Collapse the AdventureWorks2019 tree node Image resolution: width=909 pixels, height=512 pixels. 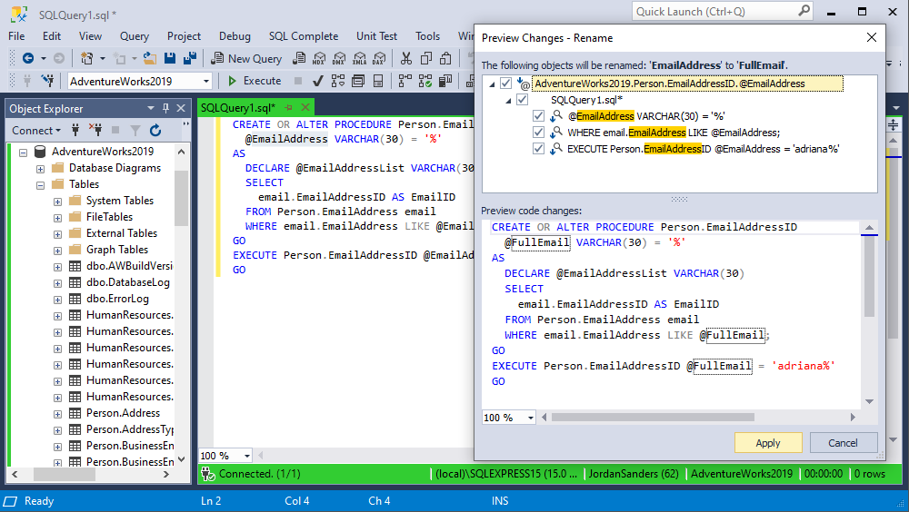point(24,153)
